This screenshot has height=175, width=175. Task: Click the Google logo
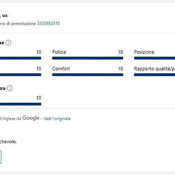click(31, 118)
